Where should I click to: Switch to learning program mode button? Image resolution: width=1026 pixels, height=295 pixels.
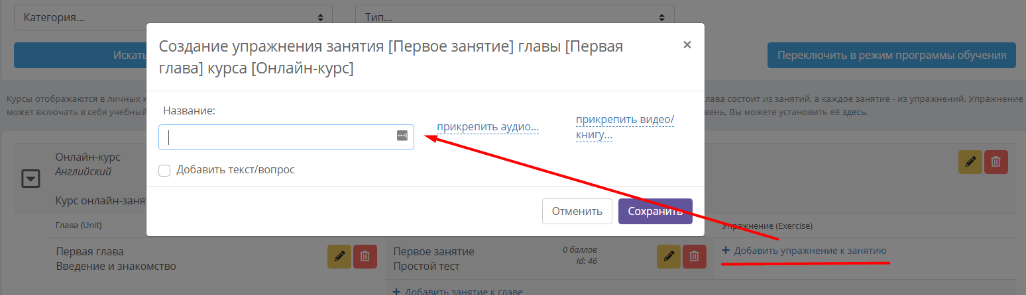[x=891, y=55]
